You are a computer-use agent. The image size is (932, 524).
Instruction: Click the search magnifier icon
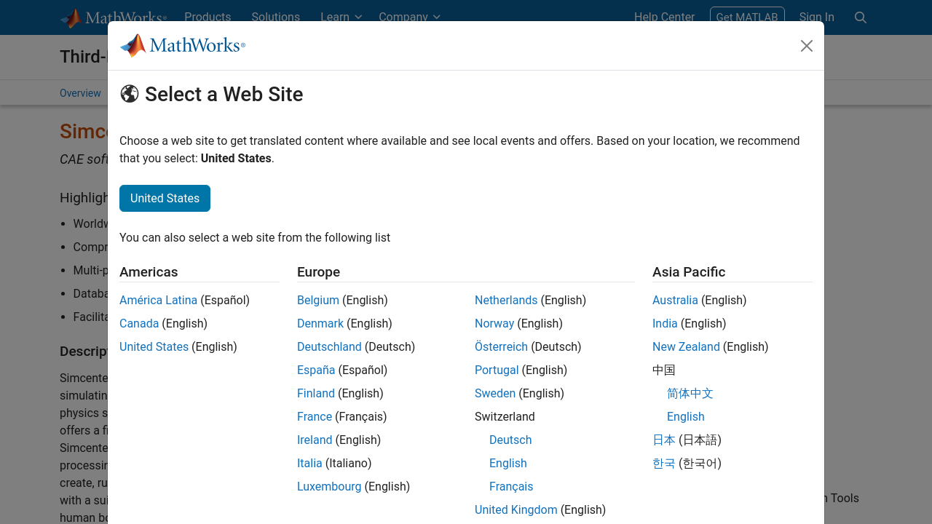pos(860,17)
